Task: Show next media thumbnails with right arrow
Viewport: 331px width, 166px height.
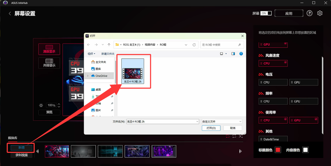Action: click(x=240, y=151)
